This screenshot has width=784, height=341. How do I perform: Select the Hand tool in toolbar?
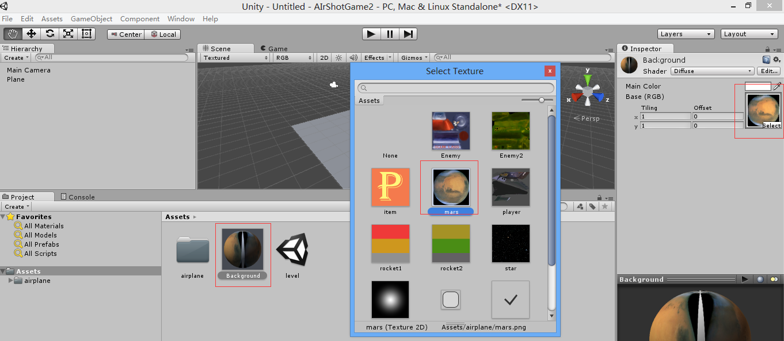coord(13,34)
